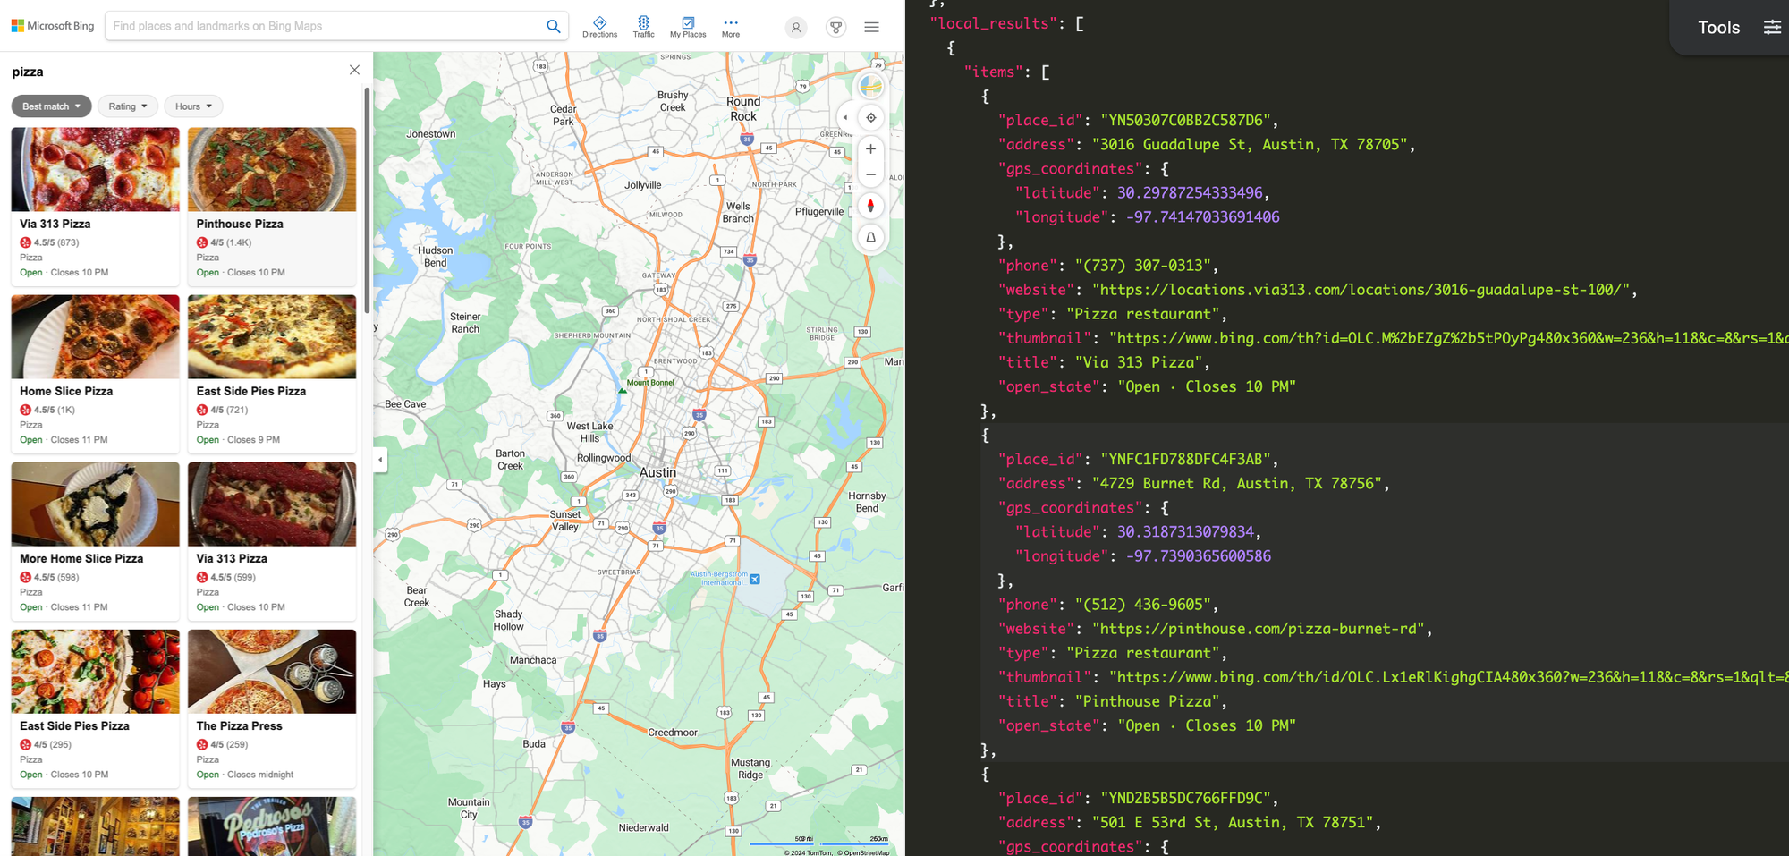This screenshot has width=1789, height=856.
Task: Collapse map controls with small arrow
Action: tap(845, 117)
